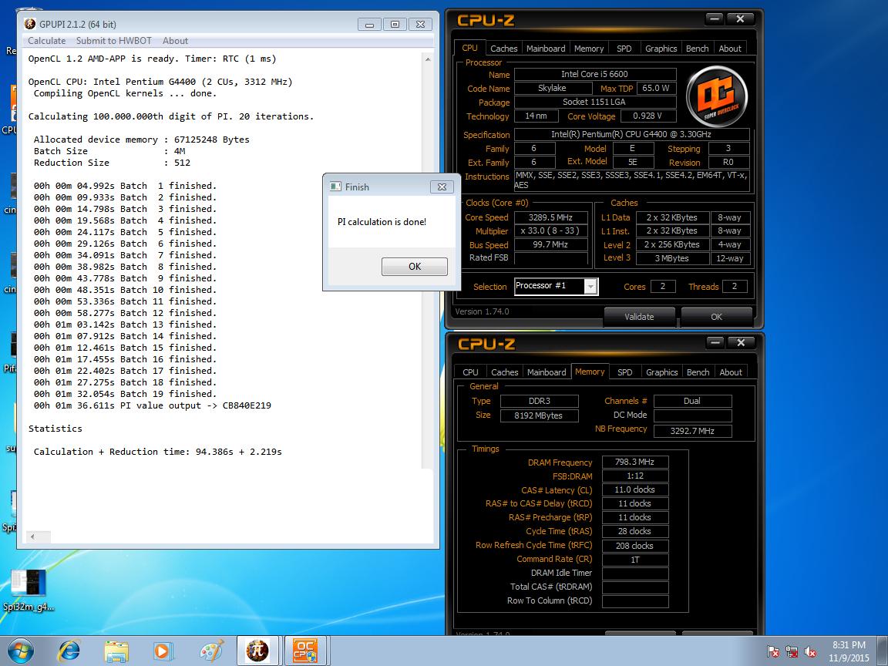The image size is (888, 666).
Task: Switch to Bench tab in lower CPU-Z
Action: (698, 372)
